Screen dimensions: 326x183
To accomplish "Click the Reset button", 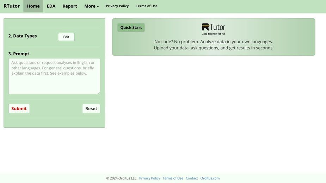I will click(91, 109).
